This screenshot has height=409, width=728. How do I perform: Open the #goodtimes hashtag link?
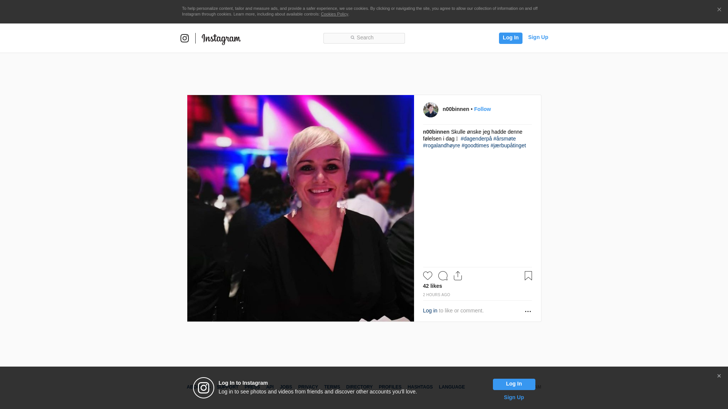[475, 145]
